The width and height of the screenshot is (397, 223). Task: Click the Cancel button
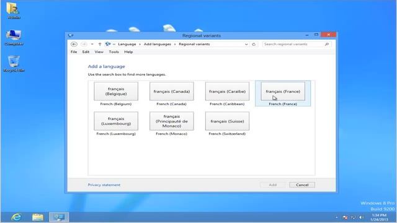coord(302,185)
